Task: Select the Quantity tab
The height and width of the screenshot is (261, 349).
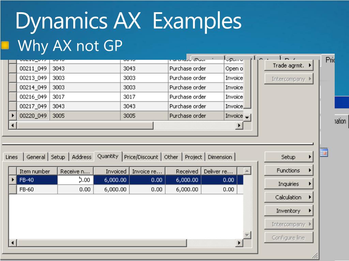Action: (108, 156)
